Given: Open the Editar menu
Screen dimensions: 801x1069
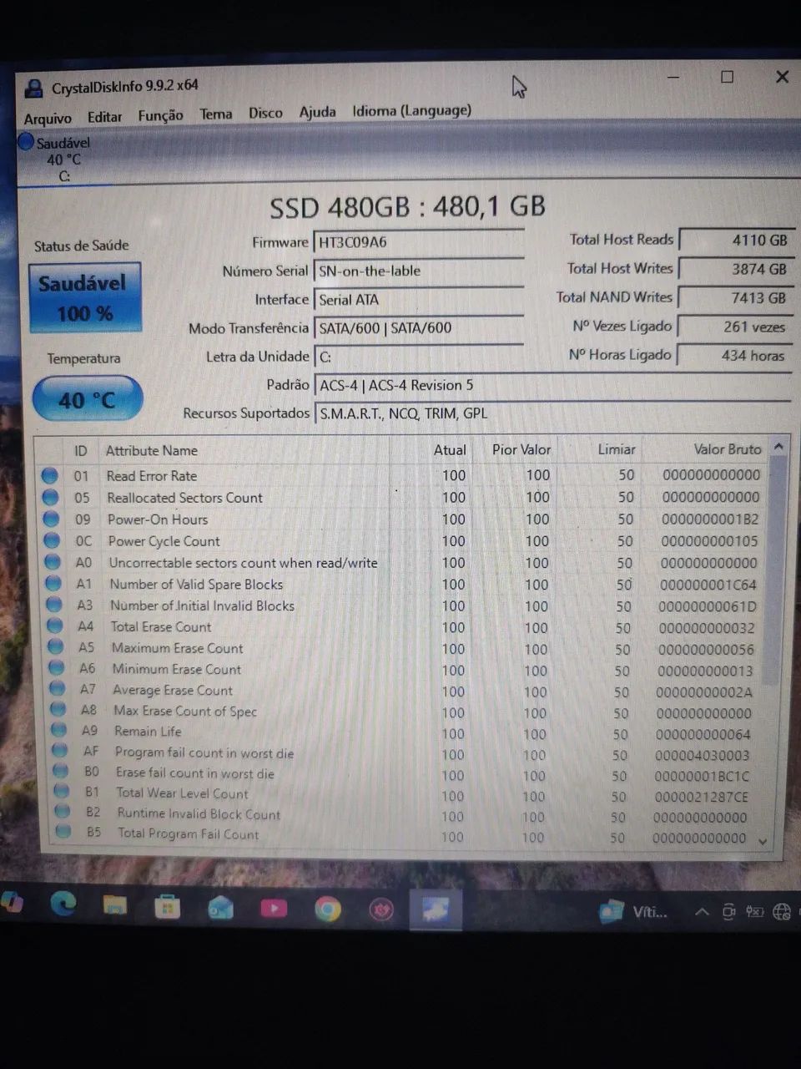Looking at the screenshot, I should pyautogui.click(x=104, y=117).
